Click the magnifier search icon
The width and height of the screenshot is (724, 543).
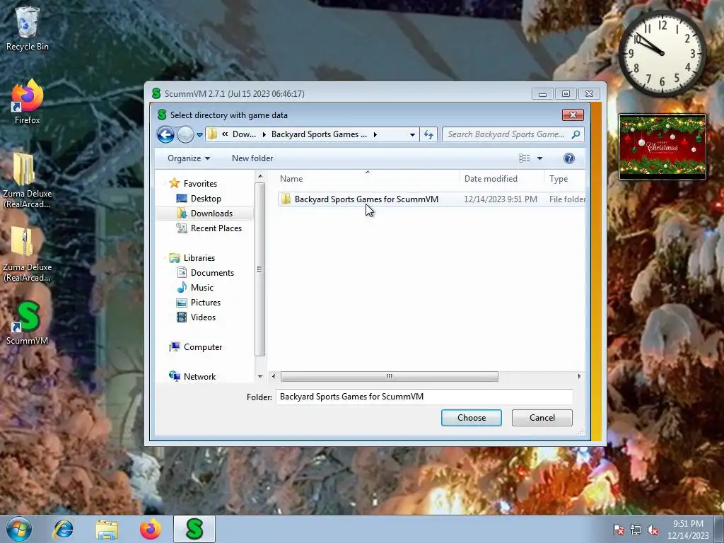[x=576, y=134]
